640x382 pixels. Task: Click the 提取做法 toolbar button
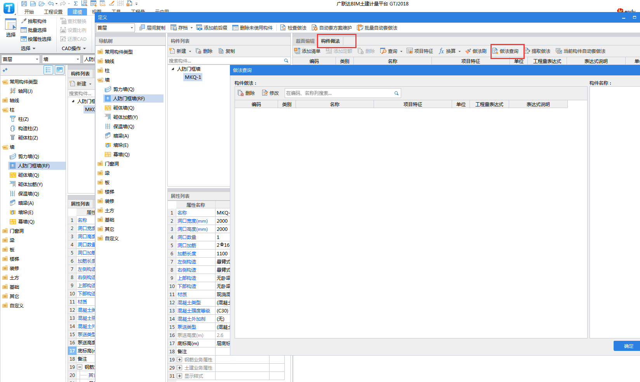coord(537,51)
